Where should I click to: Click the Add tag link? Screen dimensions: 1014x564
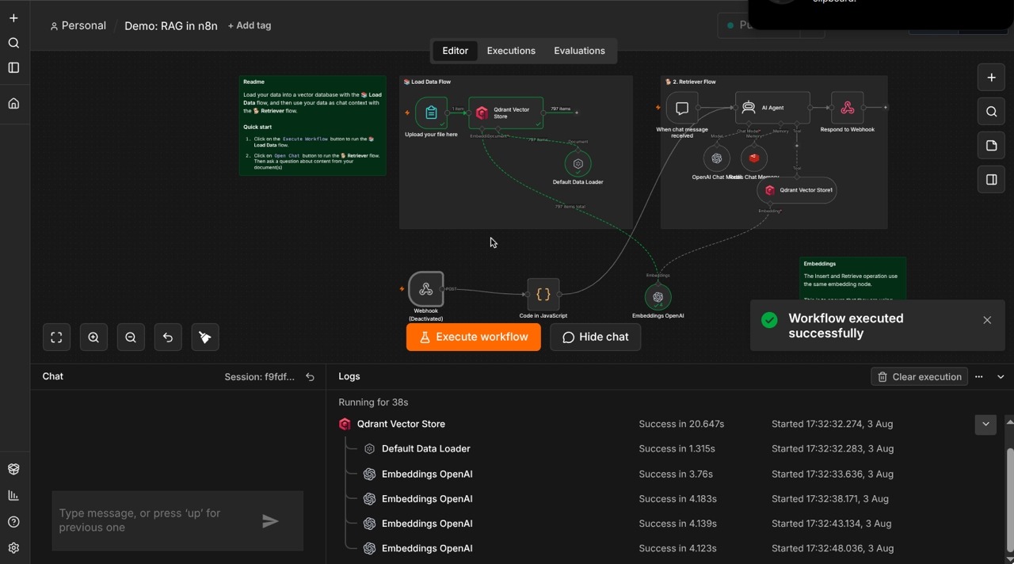point(250,25)
